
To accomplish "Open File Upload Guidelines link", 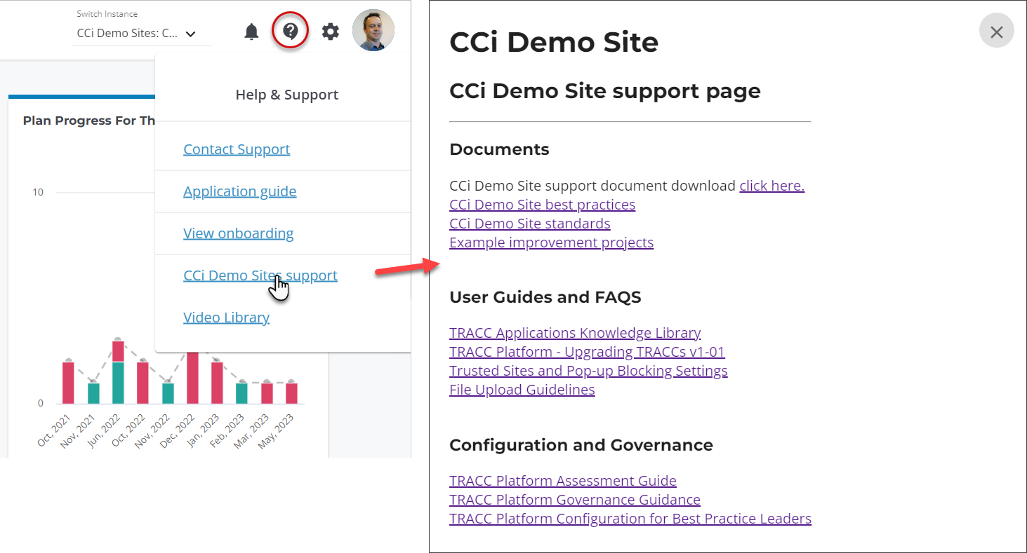I will coord(522,390).
